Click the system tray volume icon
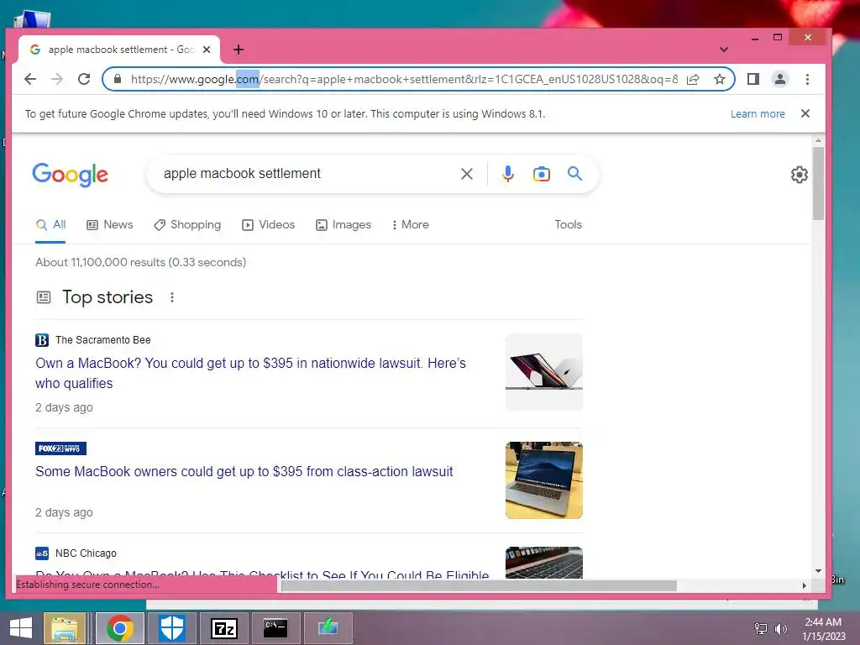860x645 pixels. pyautogui.click(x=780, y=629)
